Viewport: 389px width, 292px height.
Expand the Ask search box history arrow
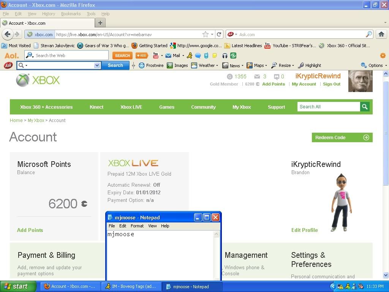[97, 65]
